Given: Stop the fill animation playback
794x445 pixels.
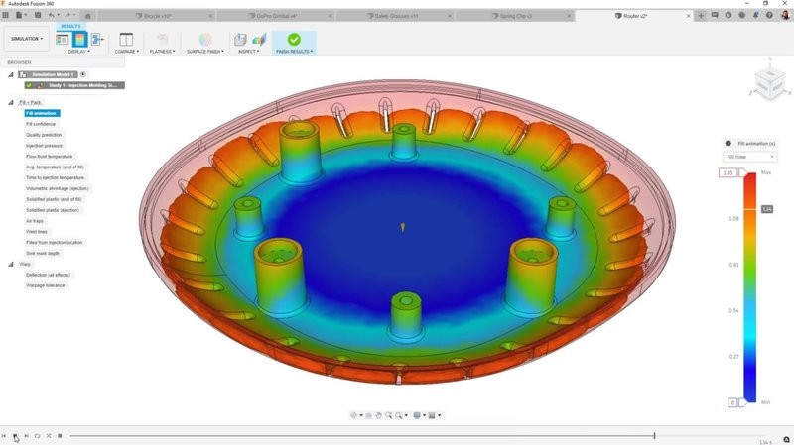Looking at the screenshot, I should point(60,436).
